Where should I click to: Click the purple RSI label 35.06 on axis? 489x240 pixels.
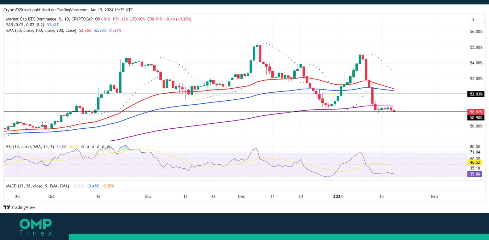point(474,174)
